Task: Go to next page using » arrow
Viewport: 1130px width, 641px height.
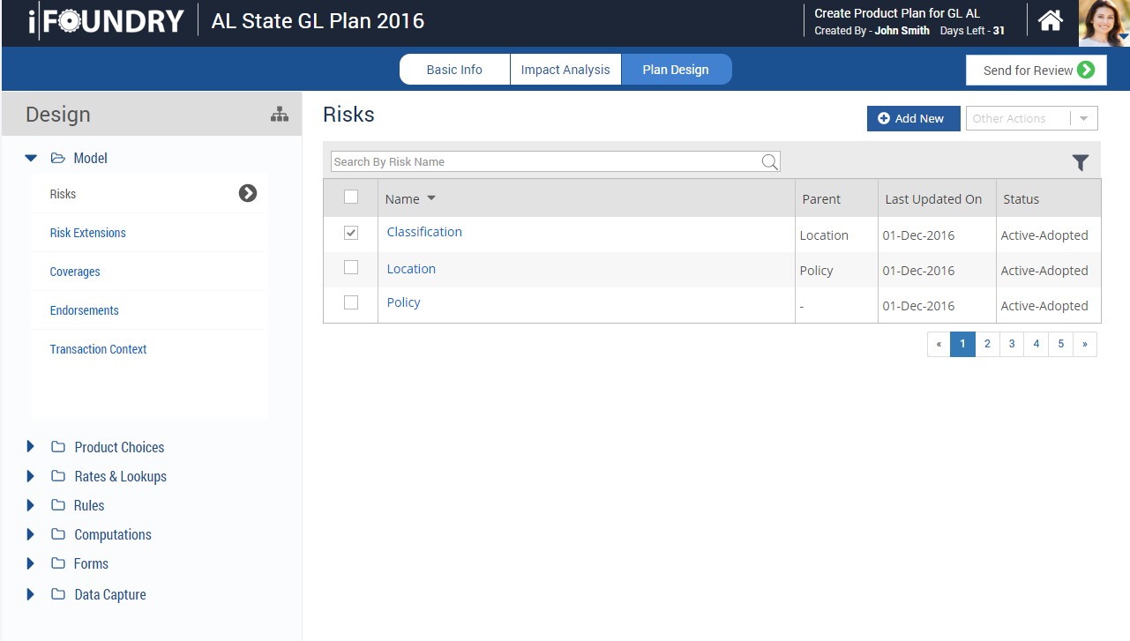Action: pyautogui.click(x=1084, y=345)
